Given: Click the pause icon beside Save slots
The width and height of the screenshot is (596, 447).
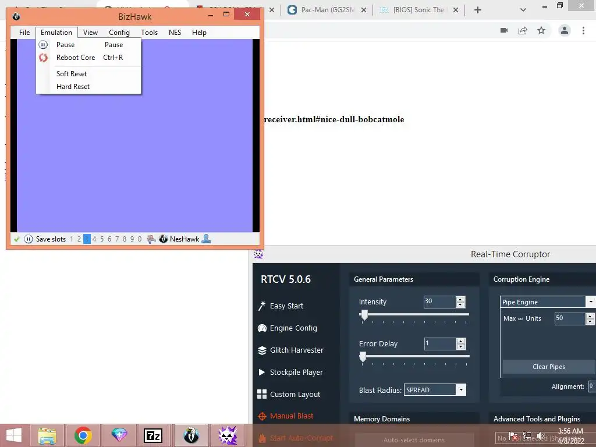Looking at the screenshot, I should (x=29, y=239).
